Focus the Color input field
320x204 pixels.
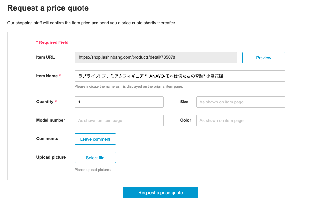241,120
